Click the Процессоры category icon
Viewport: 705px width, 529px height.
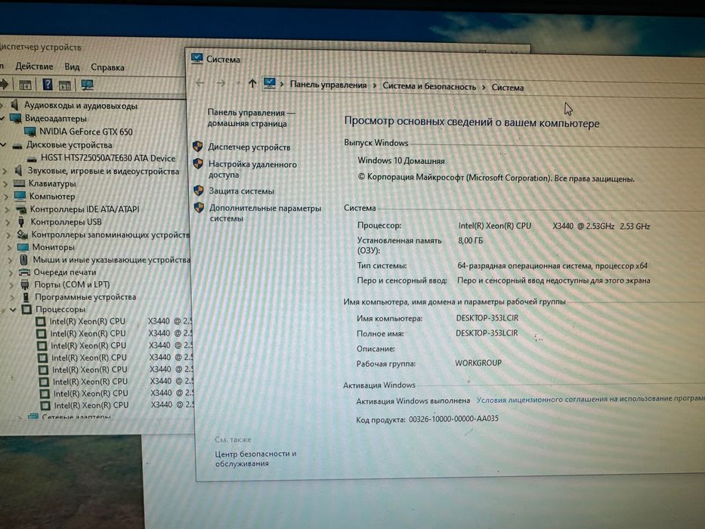coord(27,309)
